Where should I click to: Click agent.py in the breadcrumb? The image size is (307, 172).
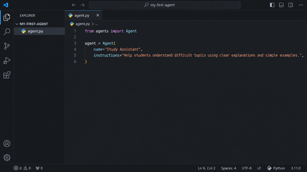[82, 24]
